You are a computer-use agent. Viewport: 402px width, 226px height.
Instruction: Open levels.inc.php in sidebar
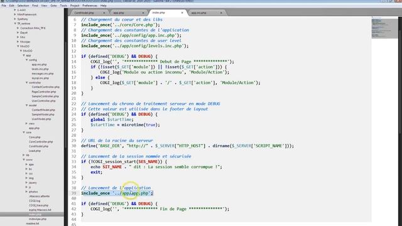40,69
